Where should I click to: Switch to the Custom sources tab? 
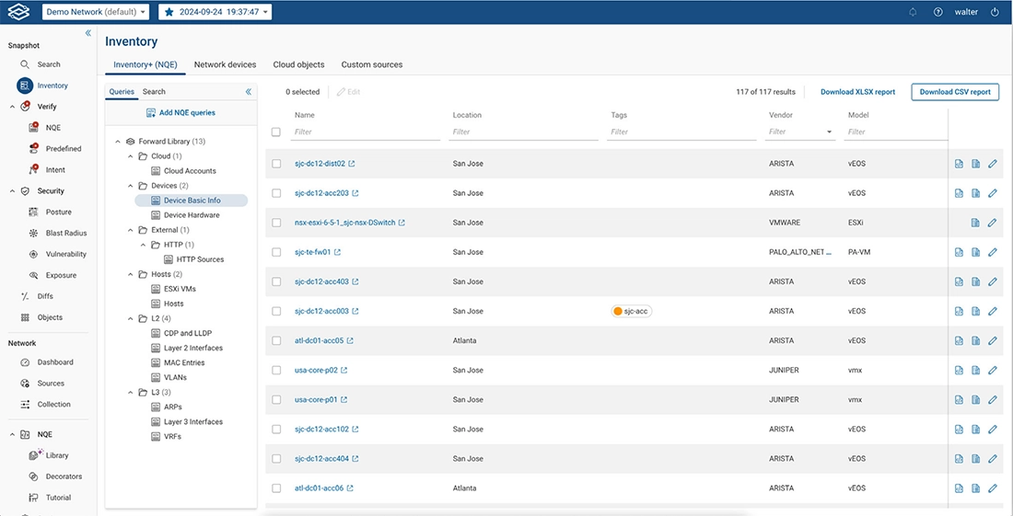coord(371,64)
